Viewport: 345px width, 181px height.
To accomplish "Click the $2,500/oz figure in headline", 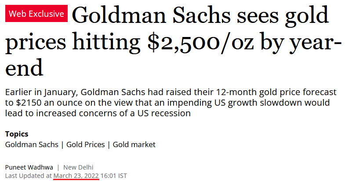I will tap(200, 42).
